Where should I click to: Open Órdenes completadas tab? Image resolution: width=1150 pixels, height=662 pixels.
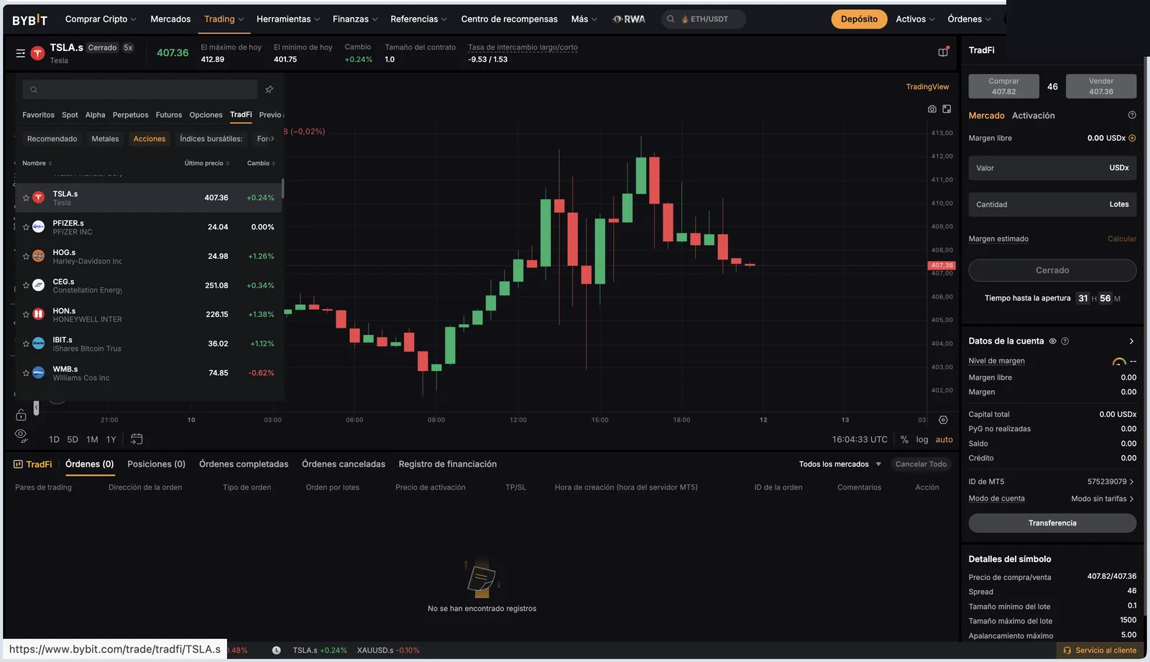coord(244,464)
